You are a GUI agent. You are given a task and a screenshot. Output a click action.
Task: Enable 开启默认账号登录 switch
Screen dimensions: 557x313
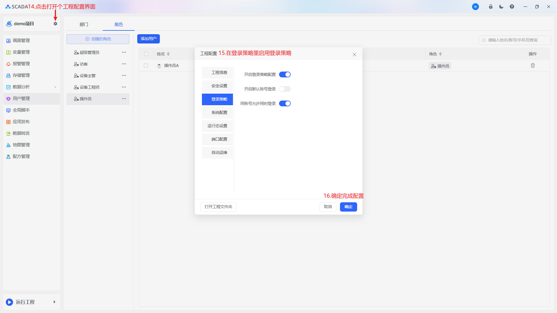click(x=285, y=89)
